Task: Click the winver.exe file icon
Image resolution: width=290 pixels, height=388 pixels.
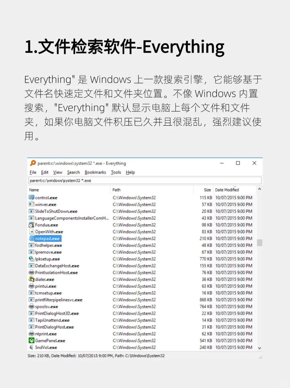Action: point(31,204)
